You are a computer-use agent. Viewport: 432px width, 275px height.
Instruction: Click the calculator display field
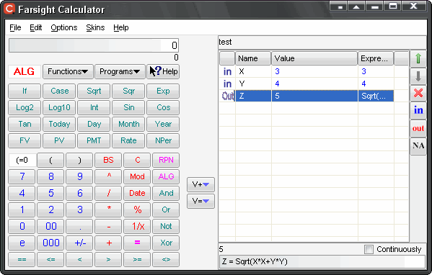coord(94,45)
